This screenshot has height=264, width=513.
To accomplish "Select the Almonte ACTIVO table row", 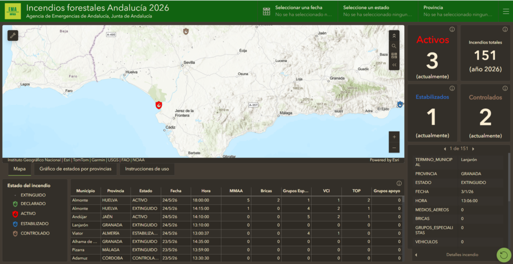I will [x=236, y=200].
